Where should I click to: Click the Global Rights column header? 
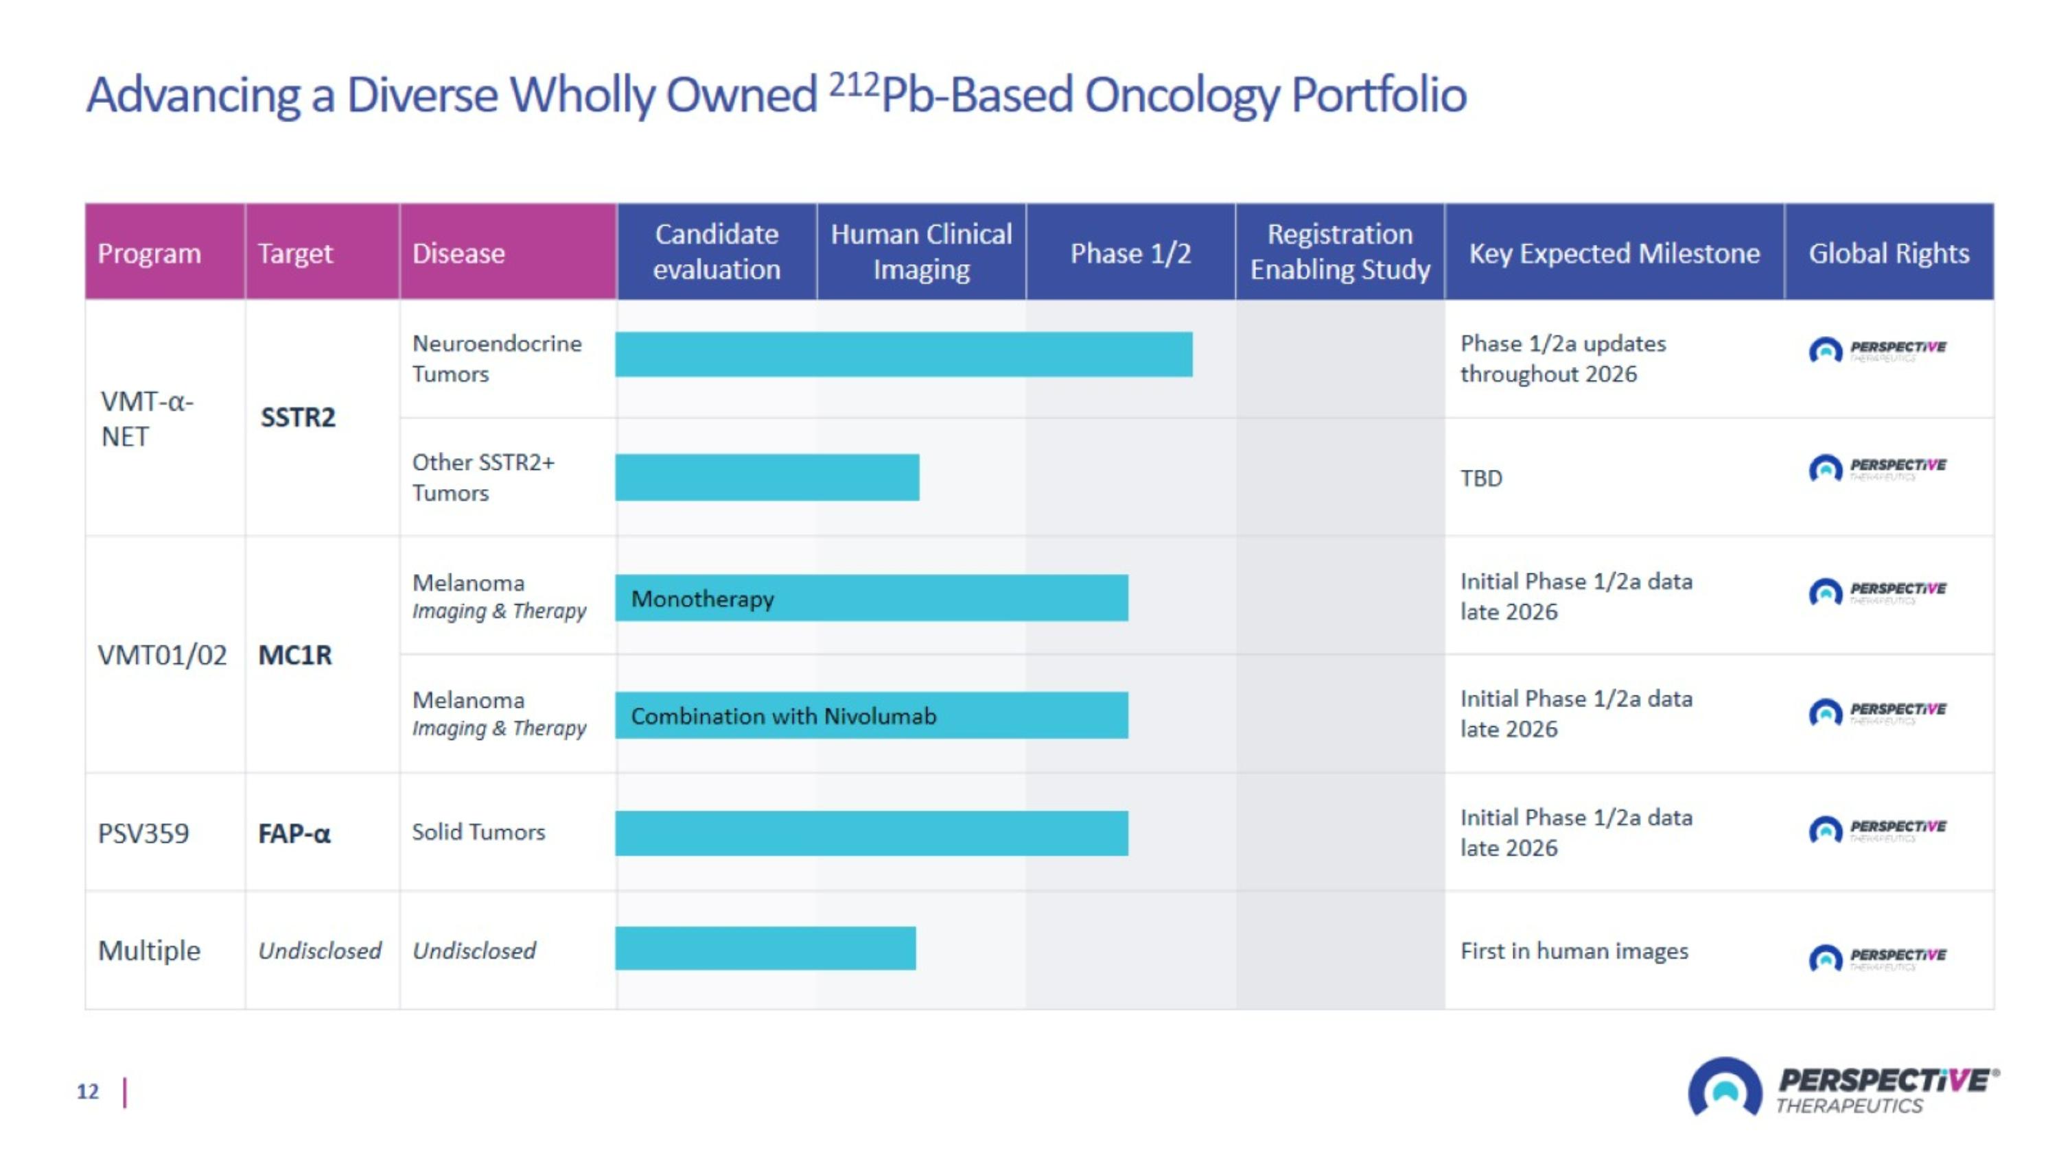(x=1889, y=252)
